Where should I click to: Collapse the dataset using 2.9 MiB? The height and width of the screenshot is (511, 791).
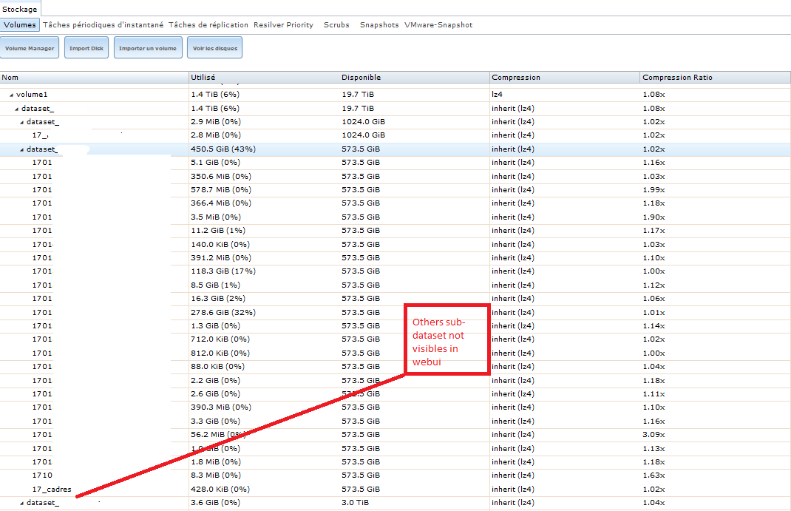pyautogui.click(x=22, y=122)
